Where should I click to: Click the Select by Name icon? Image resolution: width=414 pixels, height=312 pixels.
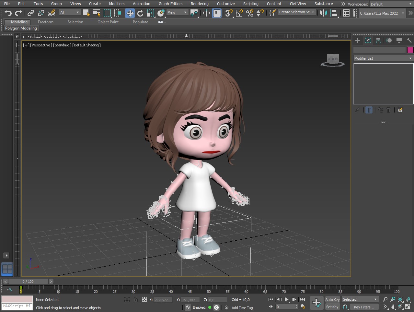[97, 13]
